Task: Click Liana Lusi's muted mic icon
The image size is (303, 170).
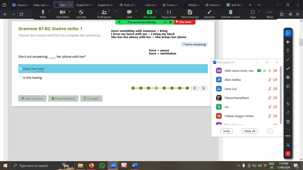Action: (270, 89)
